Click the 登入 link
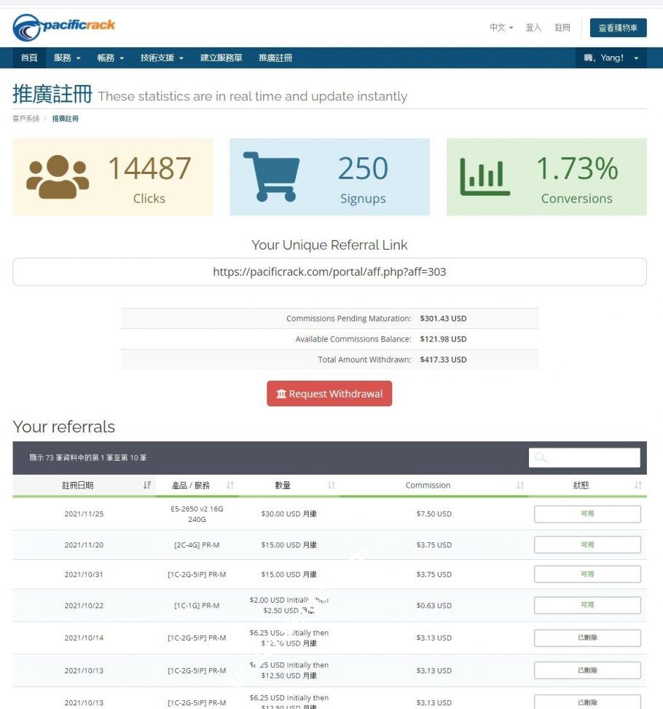Screen dimensions: 663x709 [x=533, y=28]
